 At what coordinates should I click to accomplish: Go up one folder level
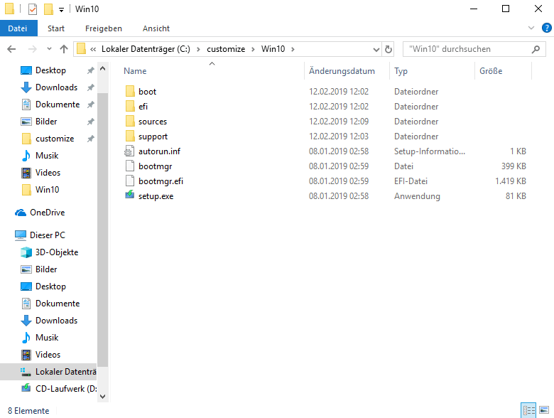(64, 49)
